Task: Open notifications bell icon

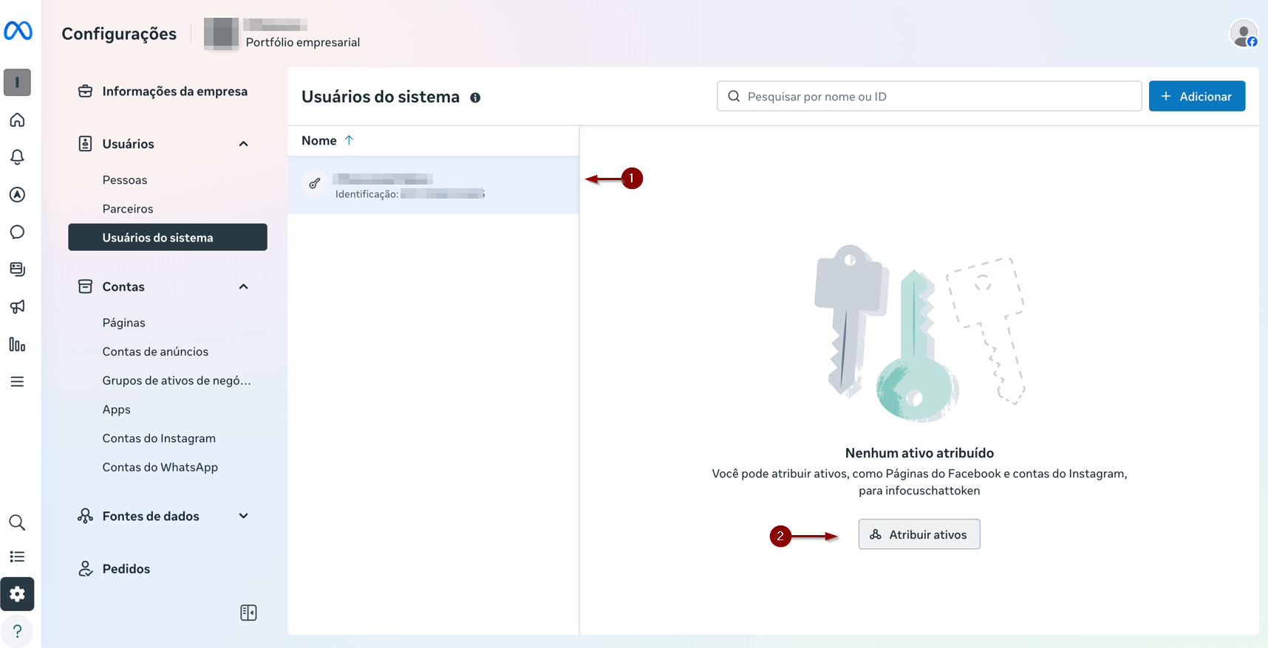Action: pos(17,157)
